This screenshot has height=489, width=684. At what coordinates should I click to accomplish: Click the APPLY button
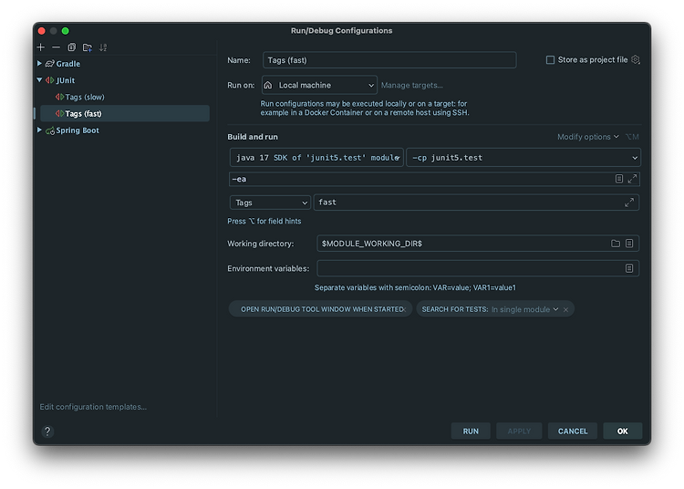pos(519,431)
